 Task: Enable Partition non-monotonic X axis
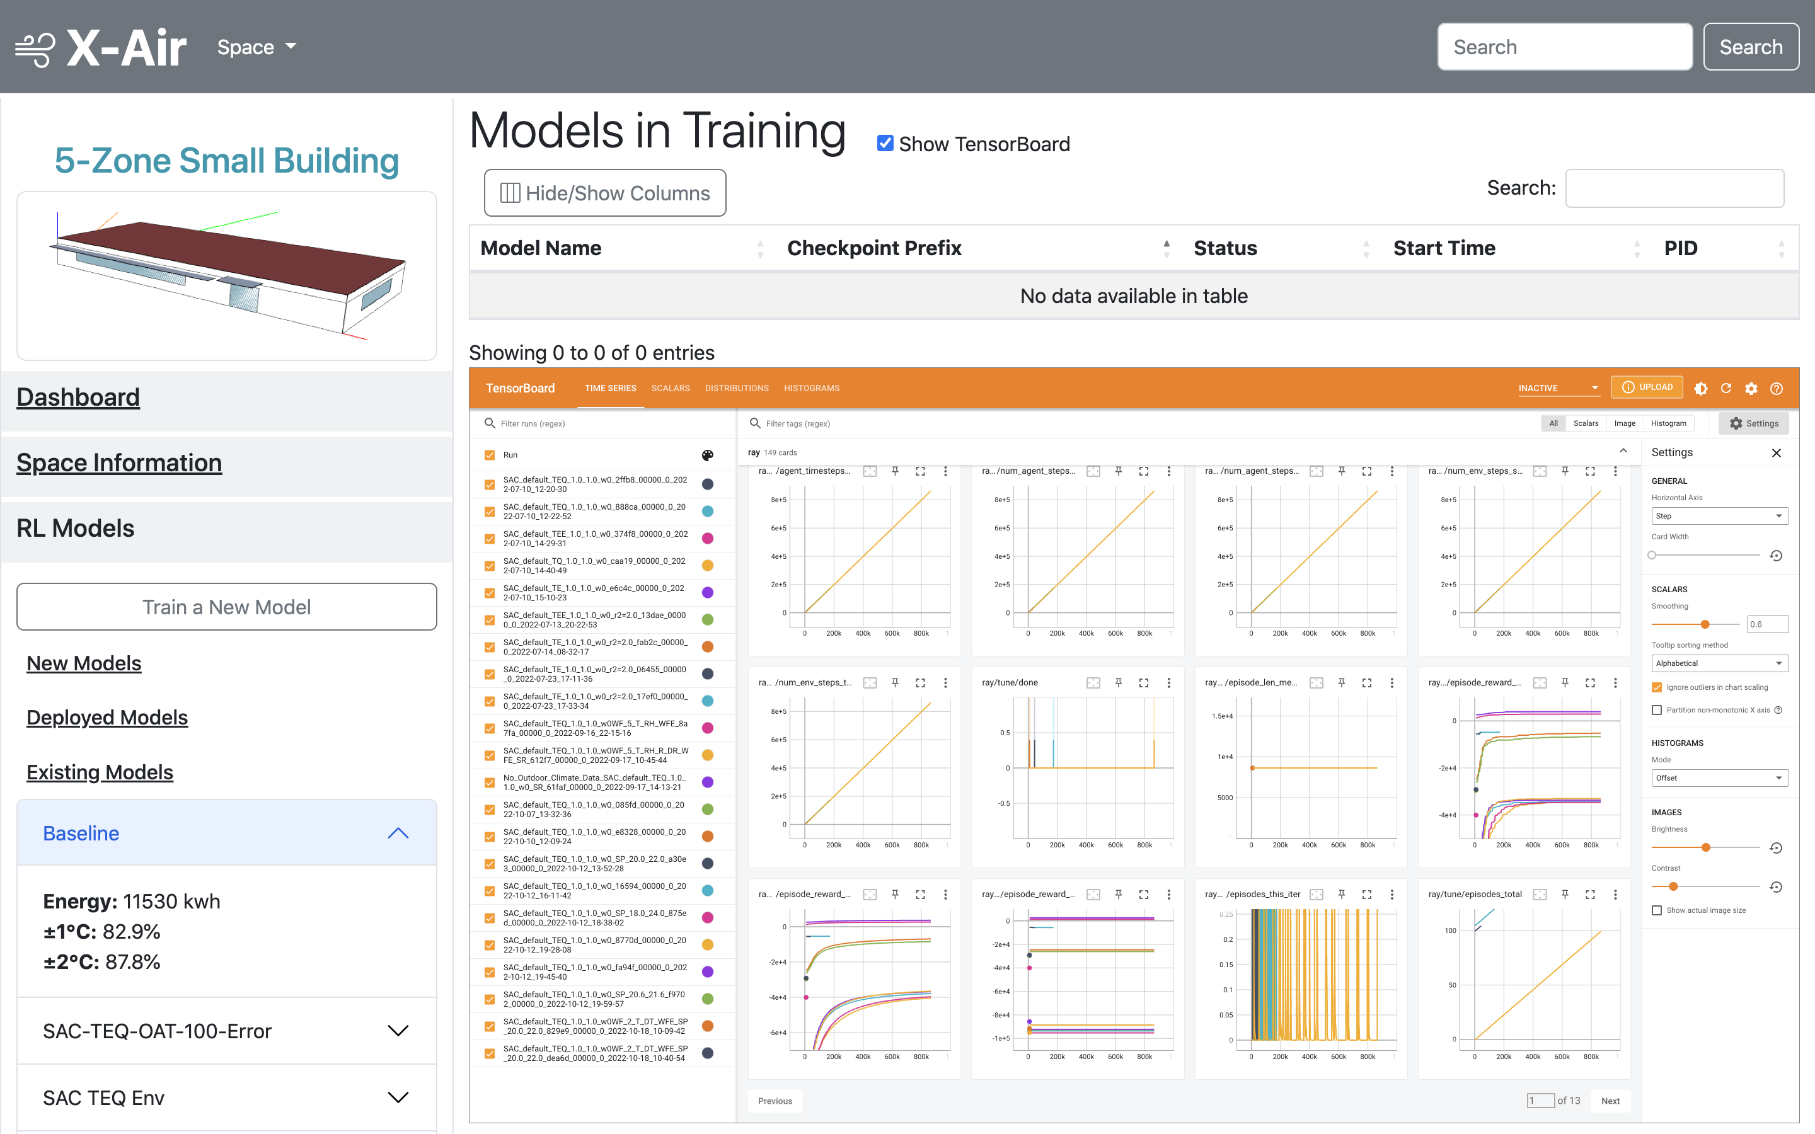pyautogui.click(x=1657, y=710)
